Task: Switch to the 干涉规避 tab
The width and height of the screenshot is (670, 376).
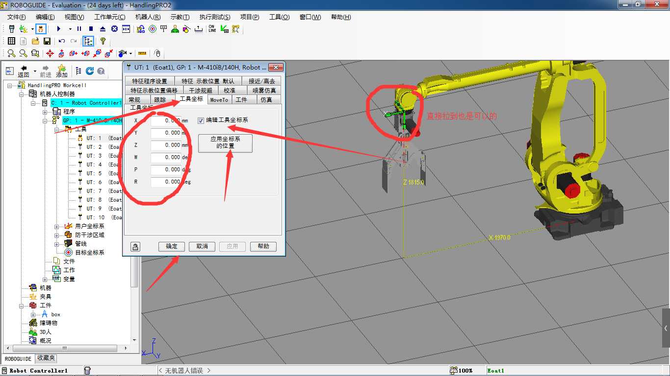Action: (x=201, y=91)
